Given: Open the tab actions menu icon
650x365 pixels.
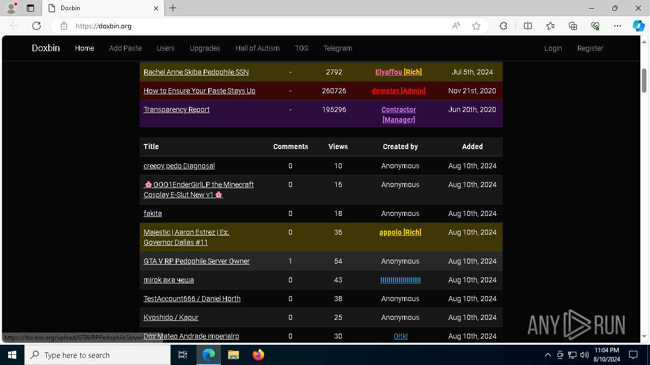Looking at the screenshot, I should (30, 8).
